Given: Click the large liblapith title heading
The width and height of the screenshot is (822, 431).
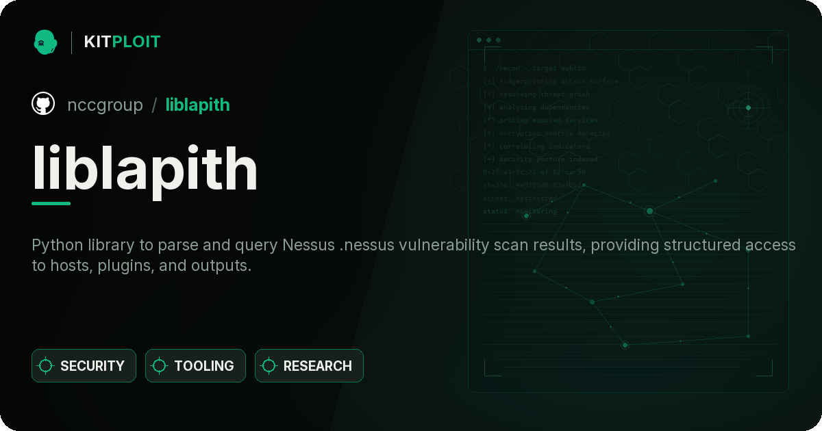Looking at the screenshot, I should [x=145, y=169].
